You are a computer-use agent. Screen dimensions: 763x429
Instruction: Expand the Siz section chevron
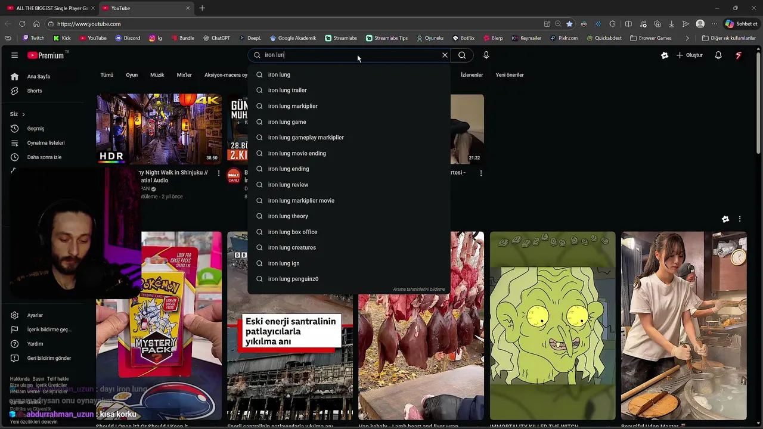23,114
